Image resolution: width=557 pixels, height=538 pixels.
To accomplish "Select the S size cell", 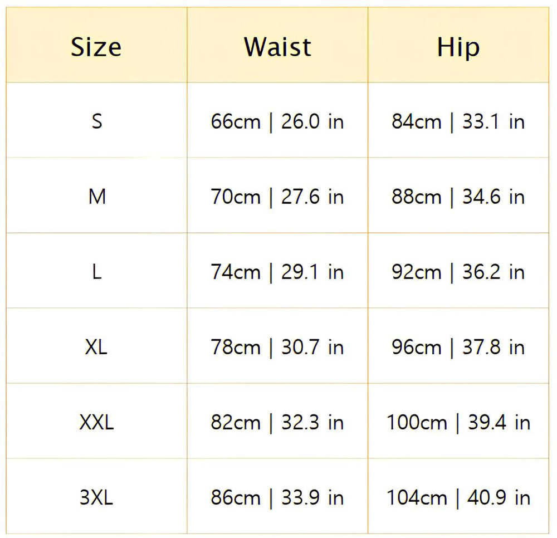I will 96,121.
